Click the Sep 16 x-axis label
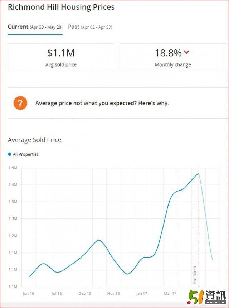Image resolution: width=229 pixels, height=308 pixels. [x=85, y=293]
